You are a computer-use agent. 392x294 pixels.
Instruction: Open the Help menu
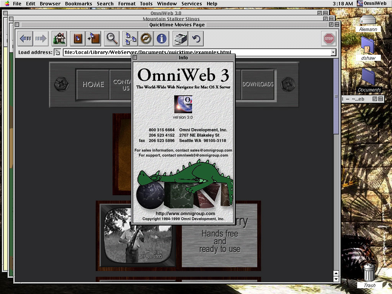pyautogui.click(x=212, y=3)
